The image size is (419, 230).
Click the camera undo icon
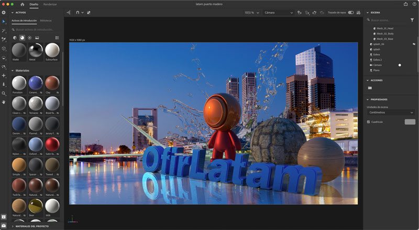pos(315,13)
